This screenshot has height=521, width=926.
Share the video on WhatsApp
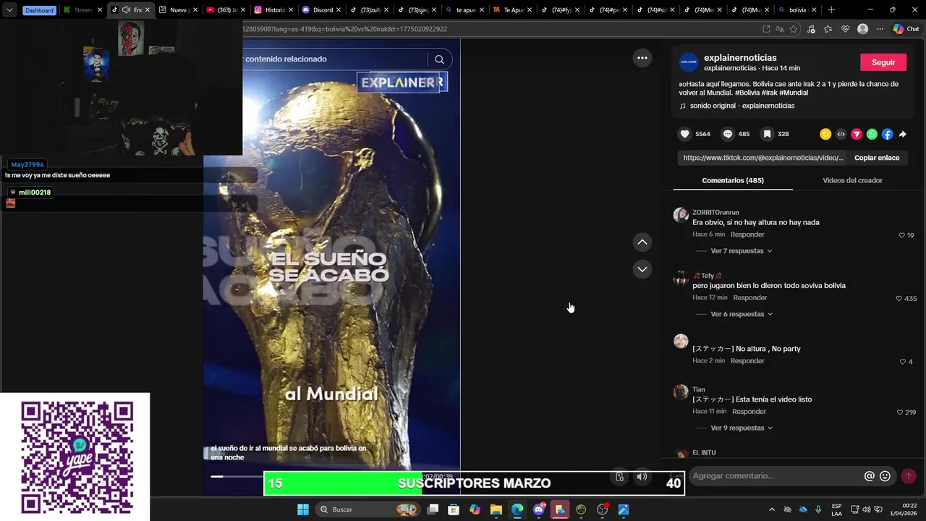pos(872,134)
